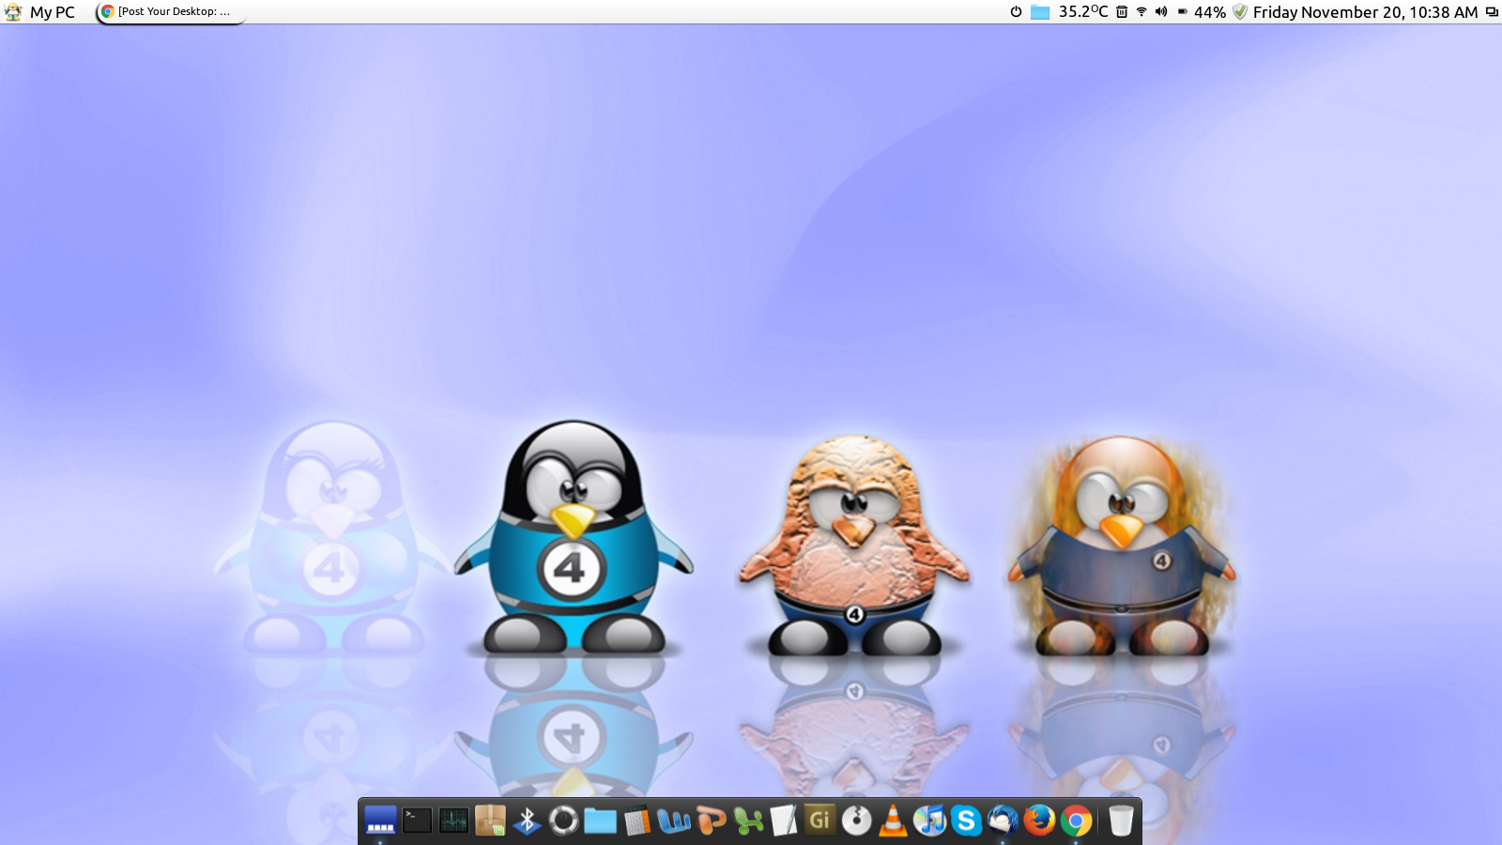This screenshot has width=1502, height=845.
Task: Activate the Post Your Desktop Chrome window
Action: (169, 12)
